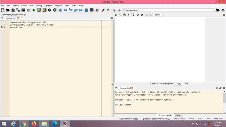The width and height of the screenshot is (226, 127).
Task: Click the debug Step return icon
Action: 76,10
